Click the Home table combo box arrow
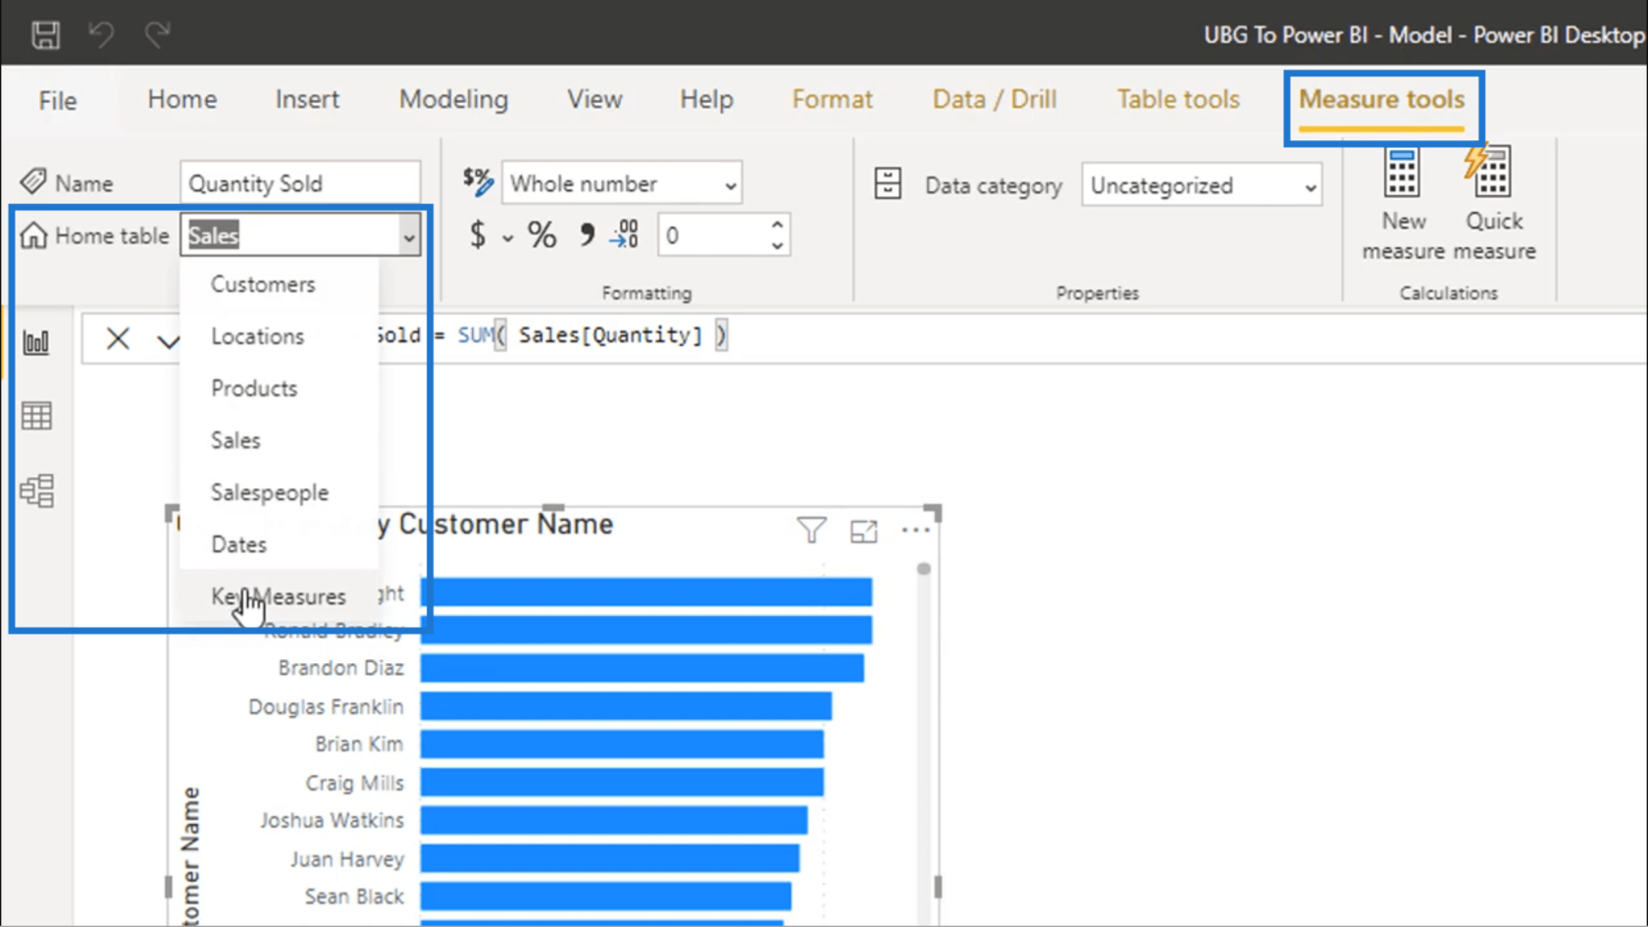The width and height of the screenshot is (1648, 927). click(408, 236)
